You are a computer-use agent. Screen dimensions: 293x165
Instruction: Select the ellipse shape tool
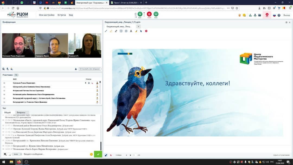coord(126,31)
